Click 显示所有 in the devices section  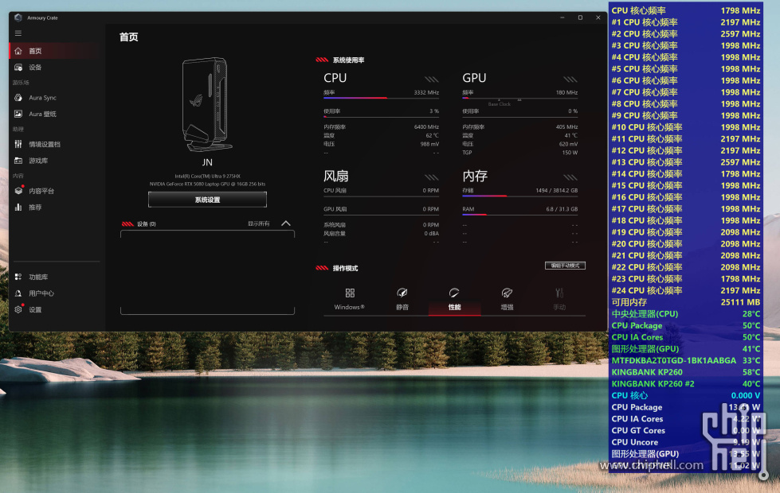click(259, 224)
